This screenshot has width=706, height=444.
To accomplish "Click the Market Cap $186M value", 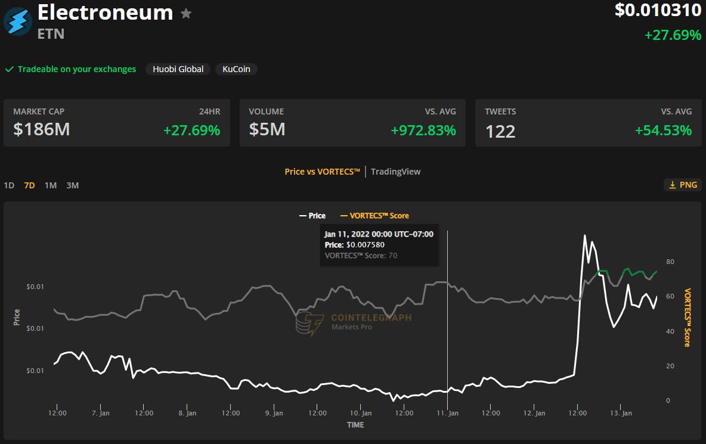I will pyautogui.click(x=41, y=129).
